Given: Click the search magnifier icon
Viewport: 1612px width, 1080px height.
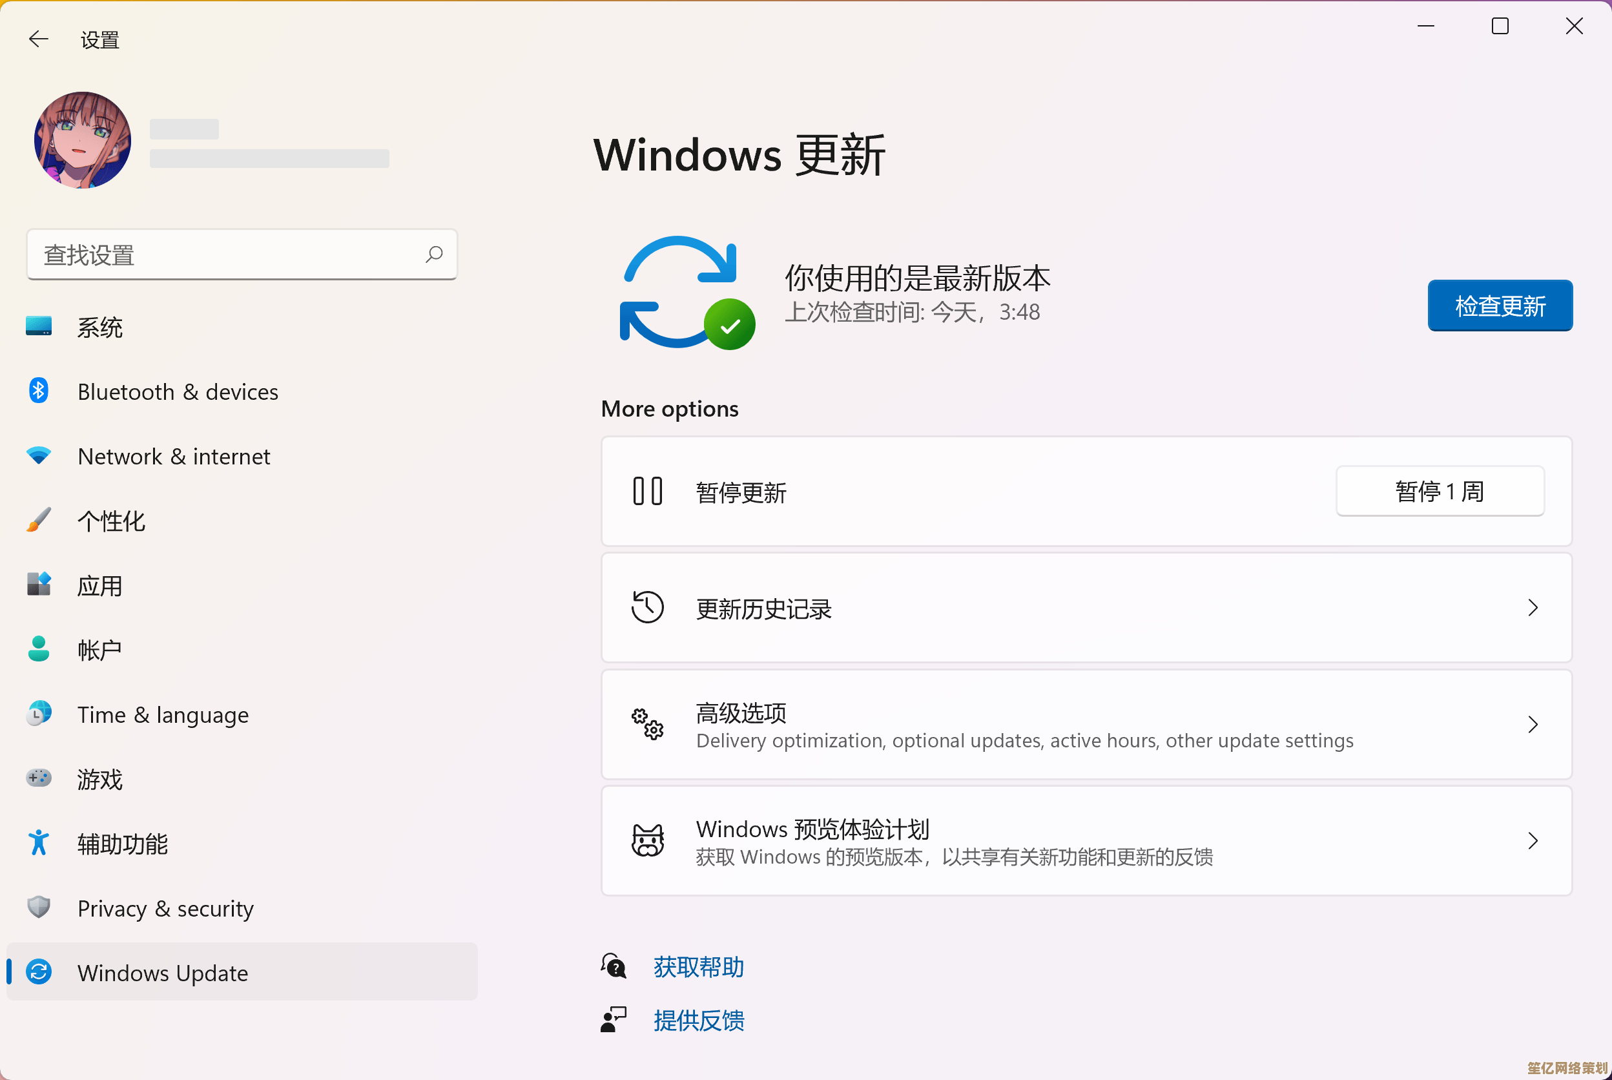Looking at the screenshot, I should (x=434, y=255).
